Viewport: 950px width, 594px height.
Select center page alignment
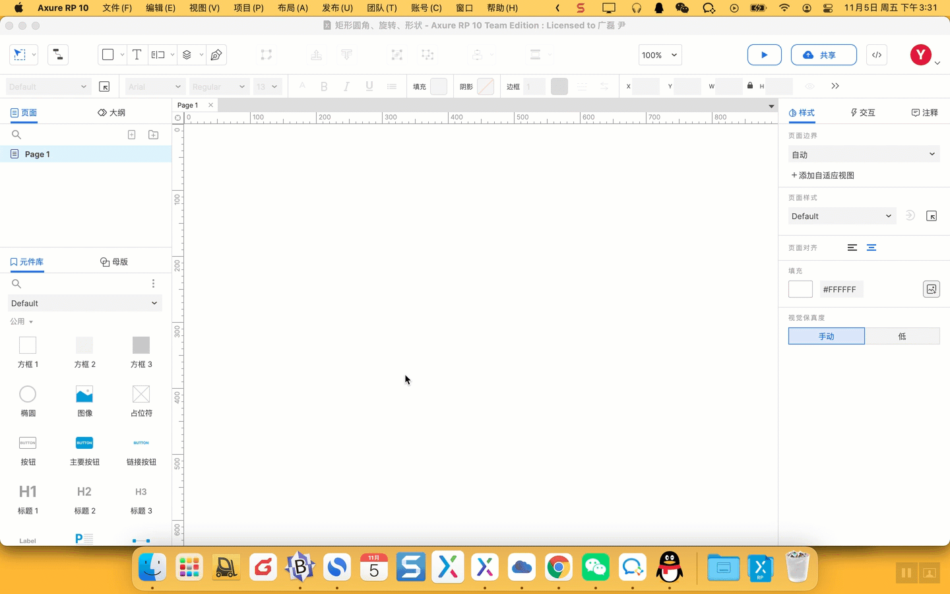click(x=871, y=248)
